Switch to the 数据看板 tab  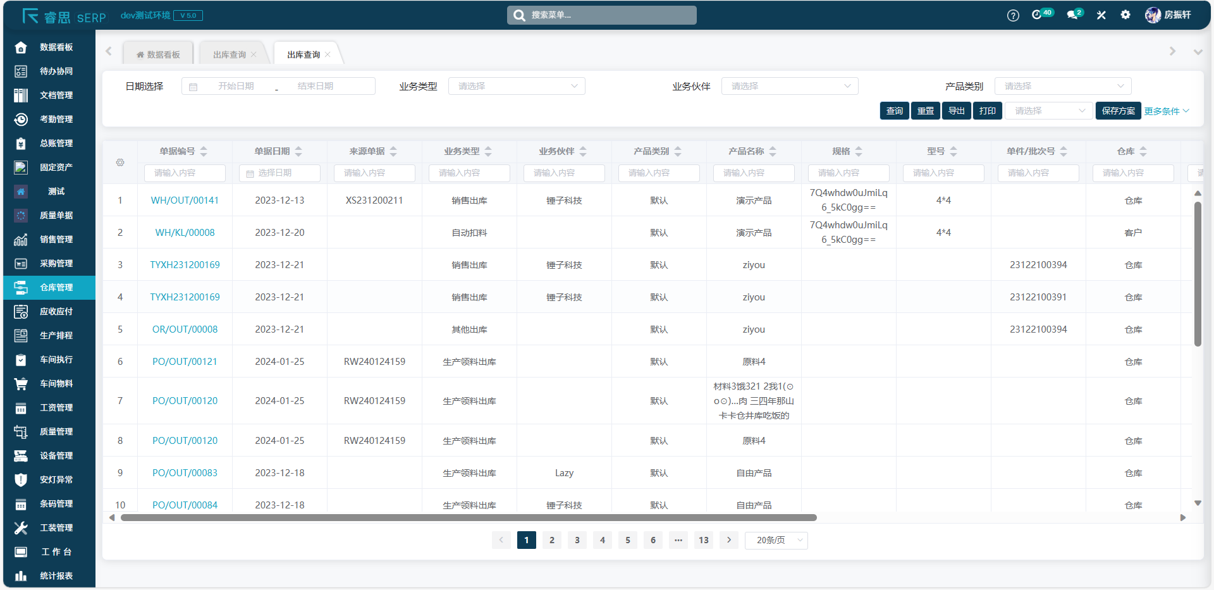tap(159, 55)
